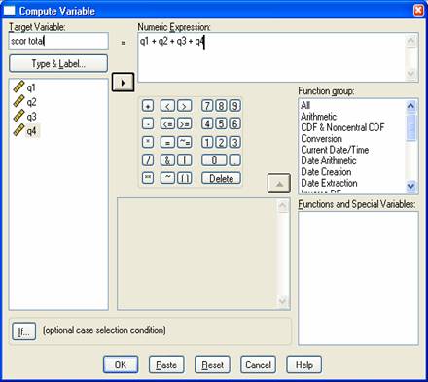Image resolution: width=428 pixels, height=382 pixels.
Task: Move variable to expression with arrow button
Action: (123, 83)
